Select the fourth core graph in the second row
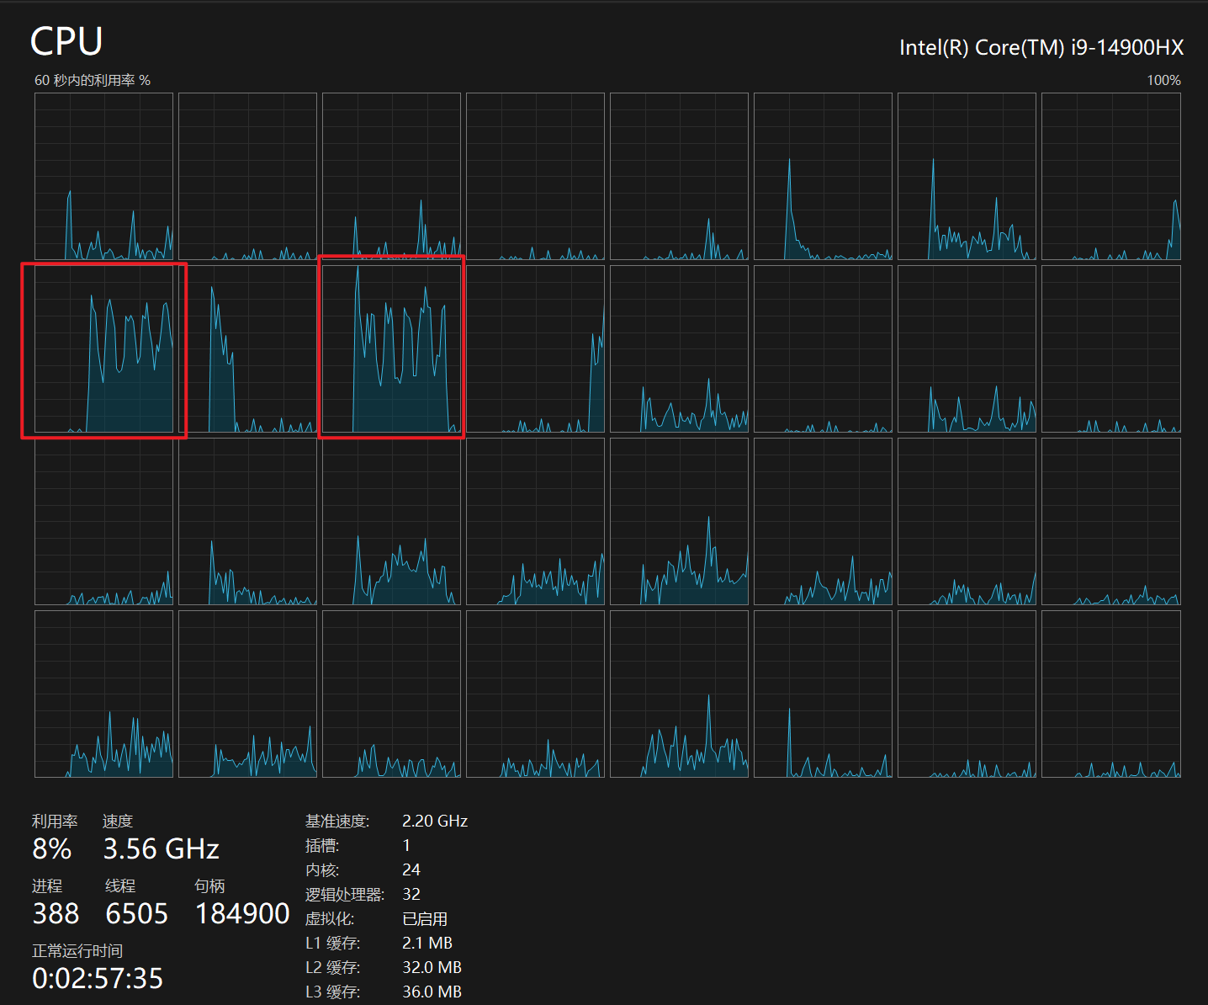 (x=535, y=349)
